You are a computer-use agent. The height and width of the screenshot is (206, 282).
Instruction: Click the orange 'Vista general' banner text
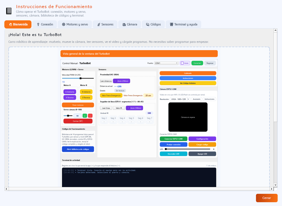tap(86, 54)
